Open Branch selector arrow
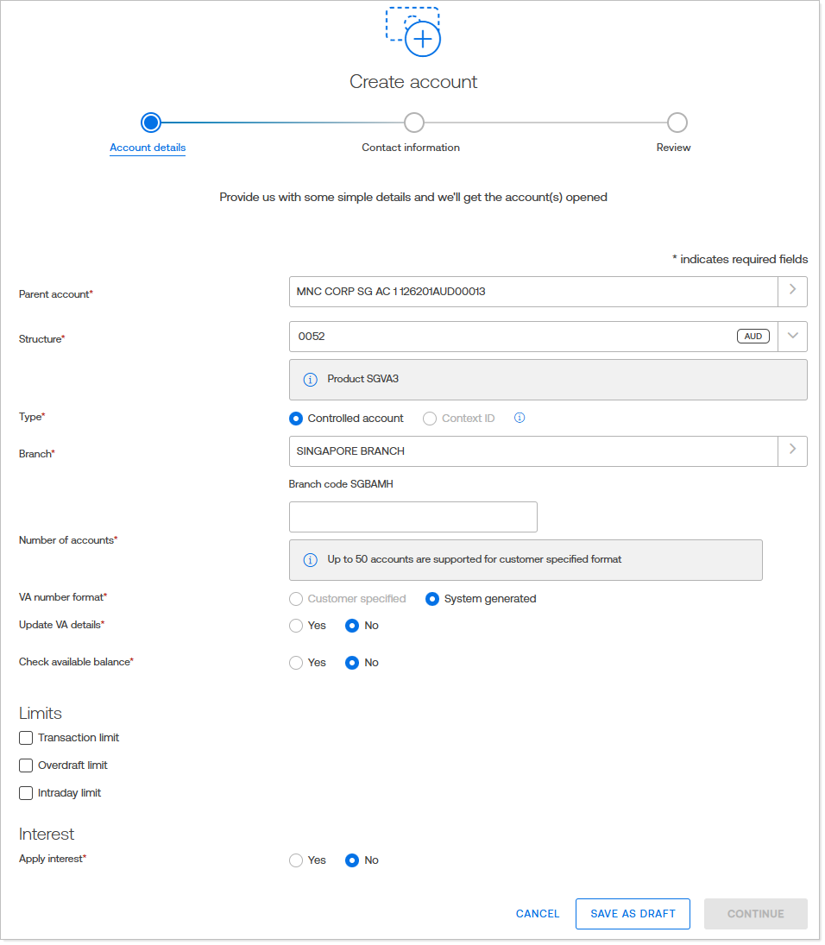Image resolution: width=825 pixels, height=945 pixels. coord(792,450)
